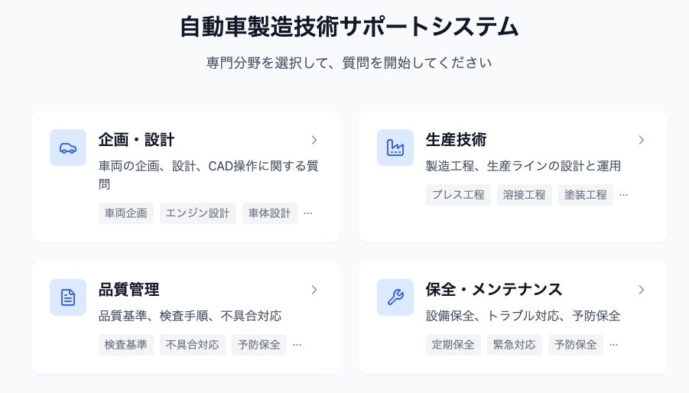Click the car icon for 企画・設計
The image size is (689, 393).
(68, 148)
